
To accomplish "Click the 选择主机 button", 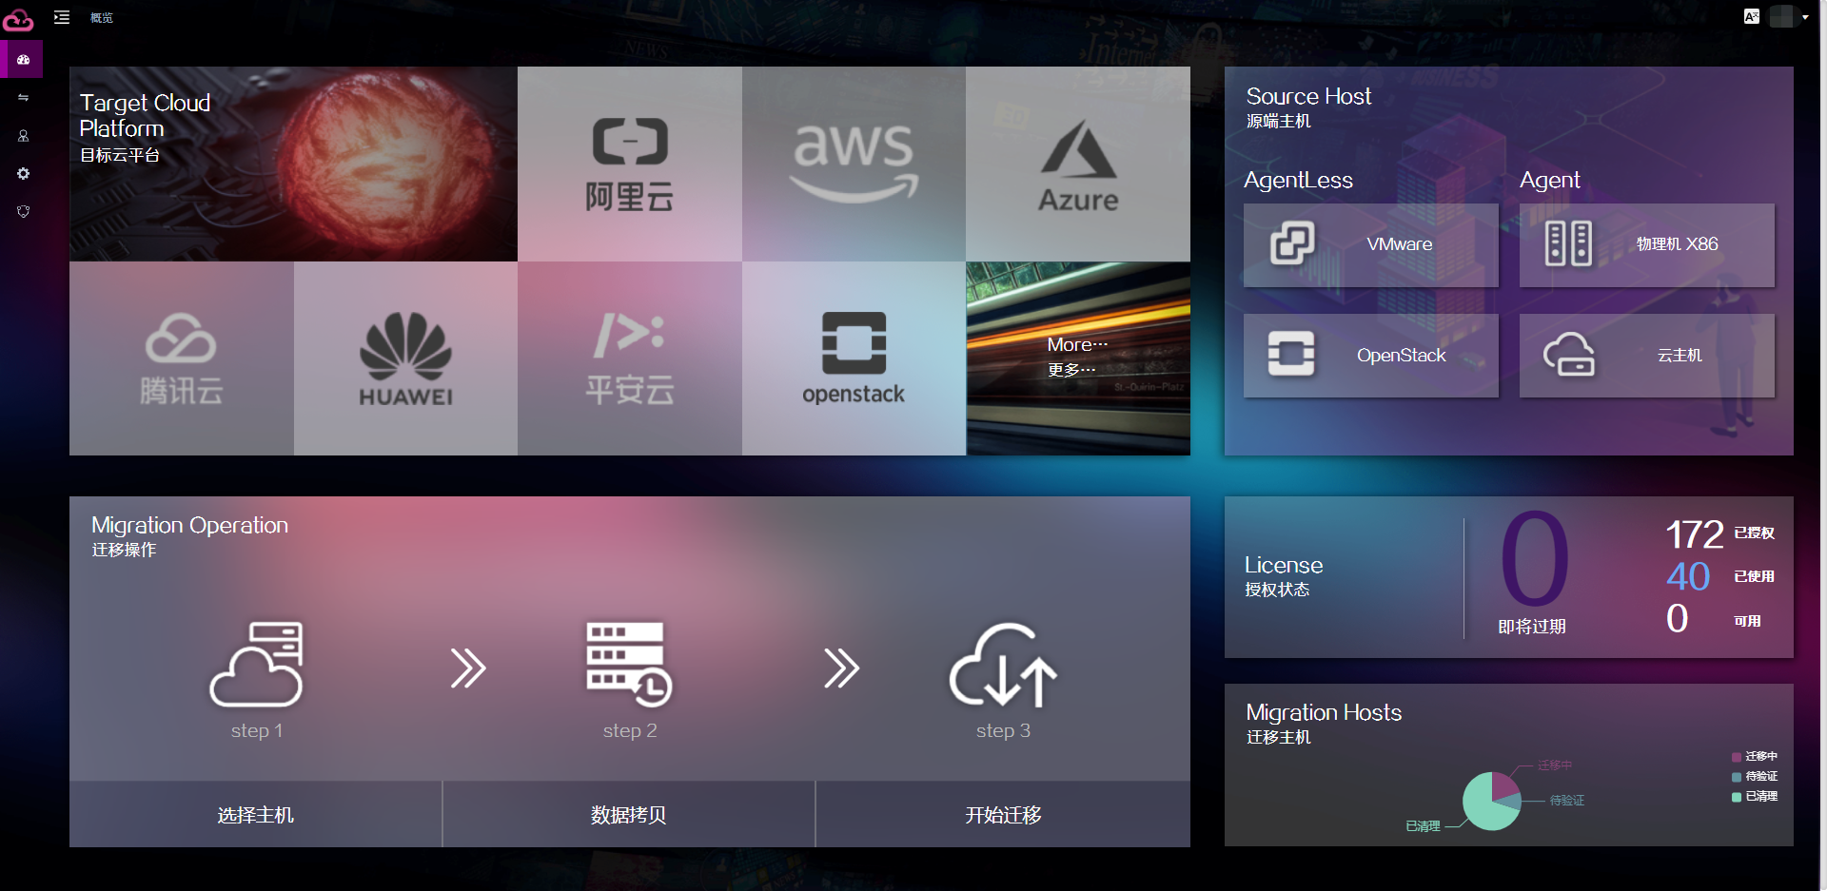I will pyautogui.click(x=256, y=815).
